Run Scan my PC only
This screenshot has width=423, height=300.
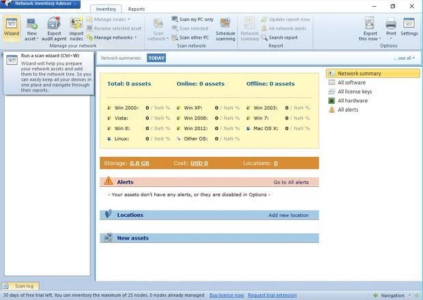(x=192, y=19)
